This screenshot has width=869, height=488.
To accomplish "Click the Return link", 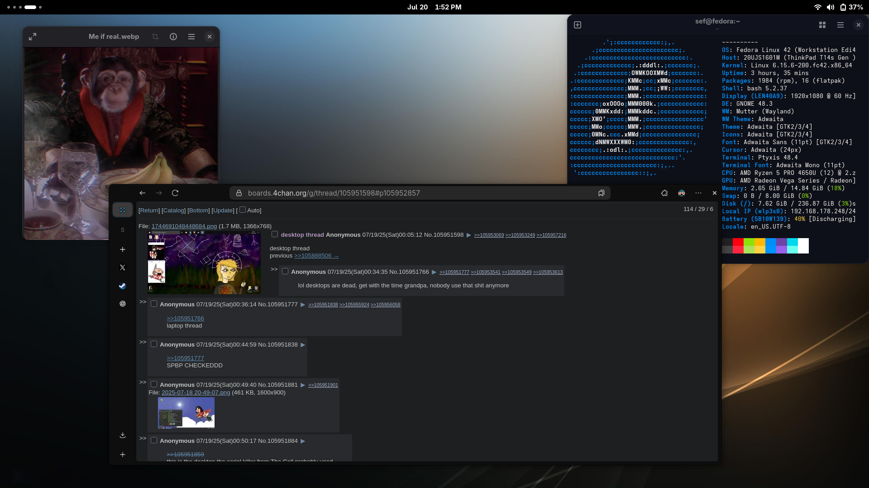I will click(149, 211).
